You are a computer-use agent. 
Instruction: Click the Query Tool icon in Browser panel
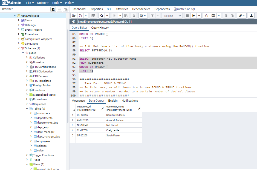pos(53,9)
